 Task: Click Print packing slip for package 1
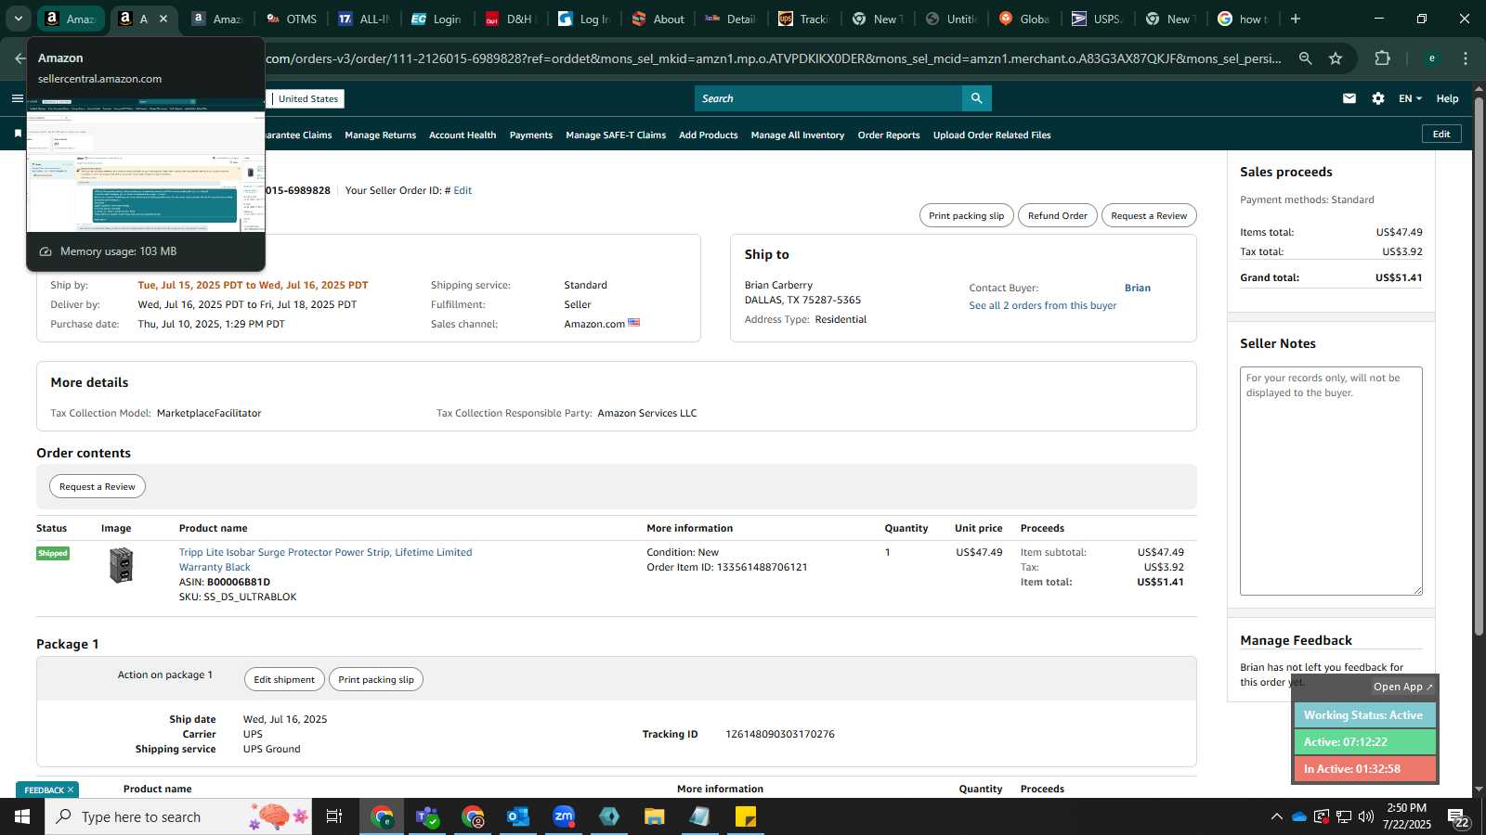click(376, 679)
